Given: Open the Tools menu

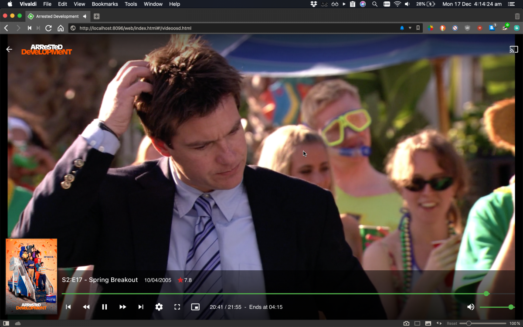Looking at the screenshot, I should 131,4.
